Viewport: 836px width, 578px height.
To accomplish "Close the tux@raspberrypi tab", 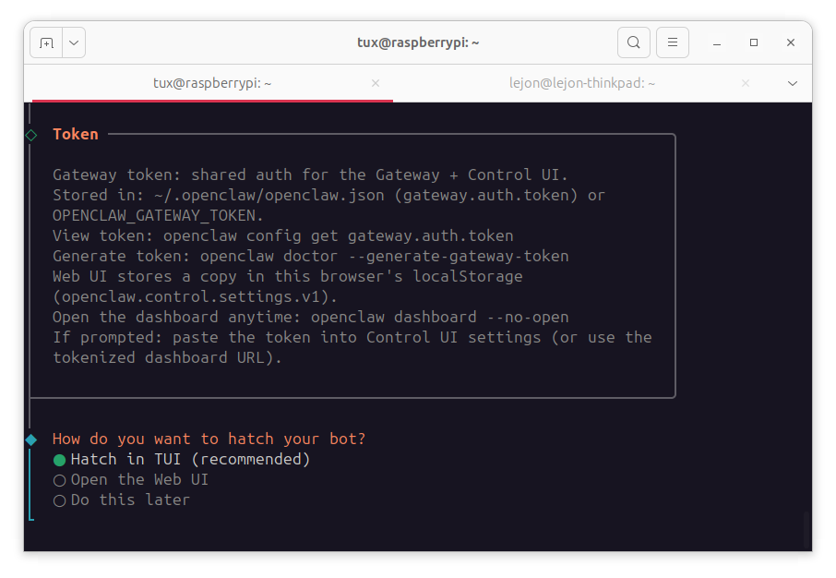I will point(376,83).
